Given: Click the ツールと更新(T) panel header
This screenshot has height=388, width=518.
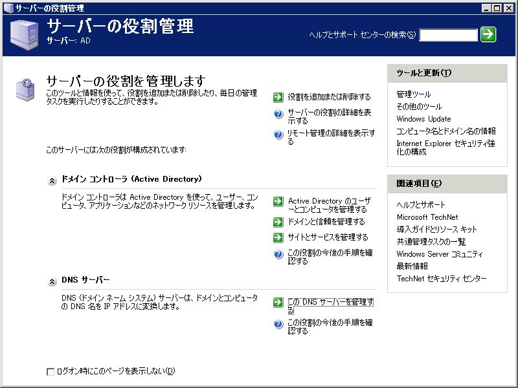Looking at the screenshot, I should (447, 73).
